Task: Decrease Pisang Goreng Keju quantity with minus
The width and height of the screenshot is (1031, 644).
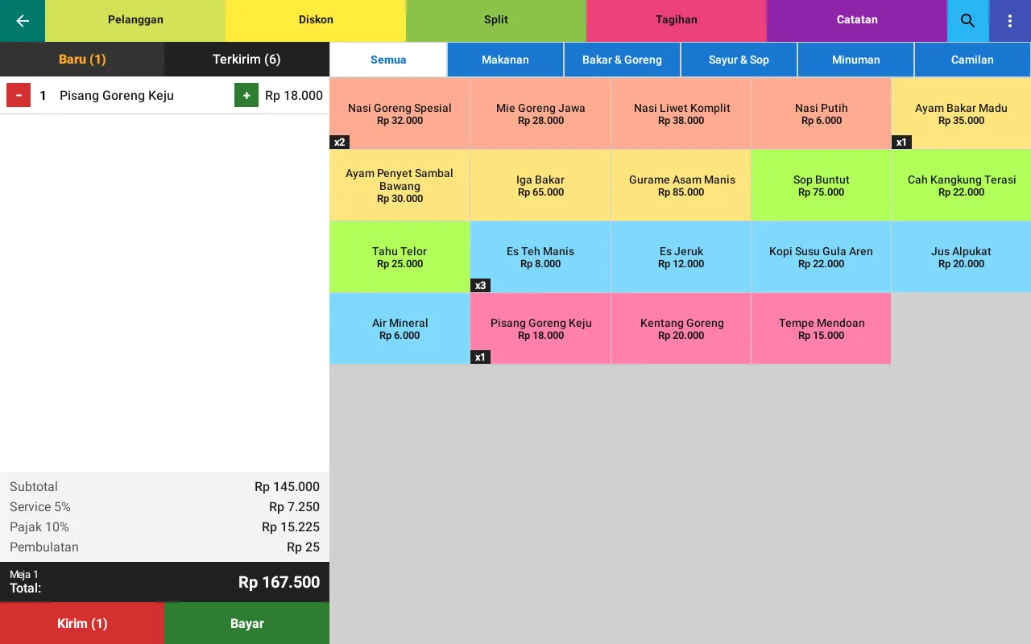Action: tap(19, 95)
